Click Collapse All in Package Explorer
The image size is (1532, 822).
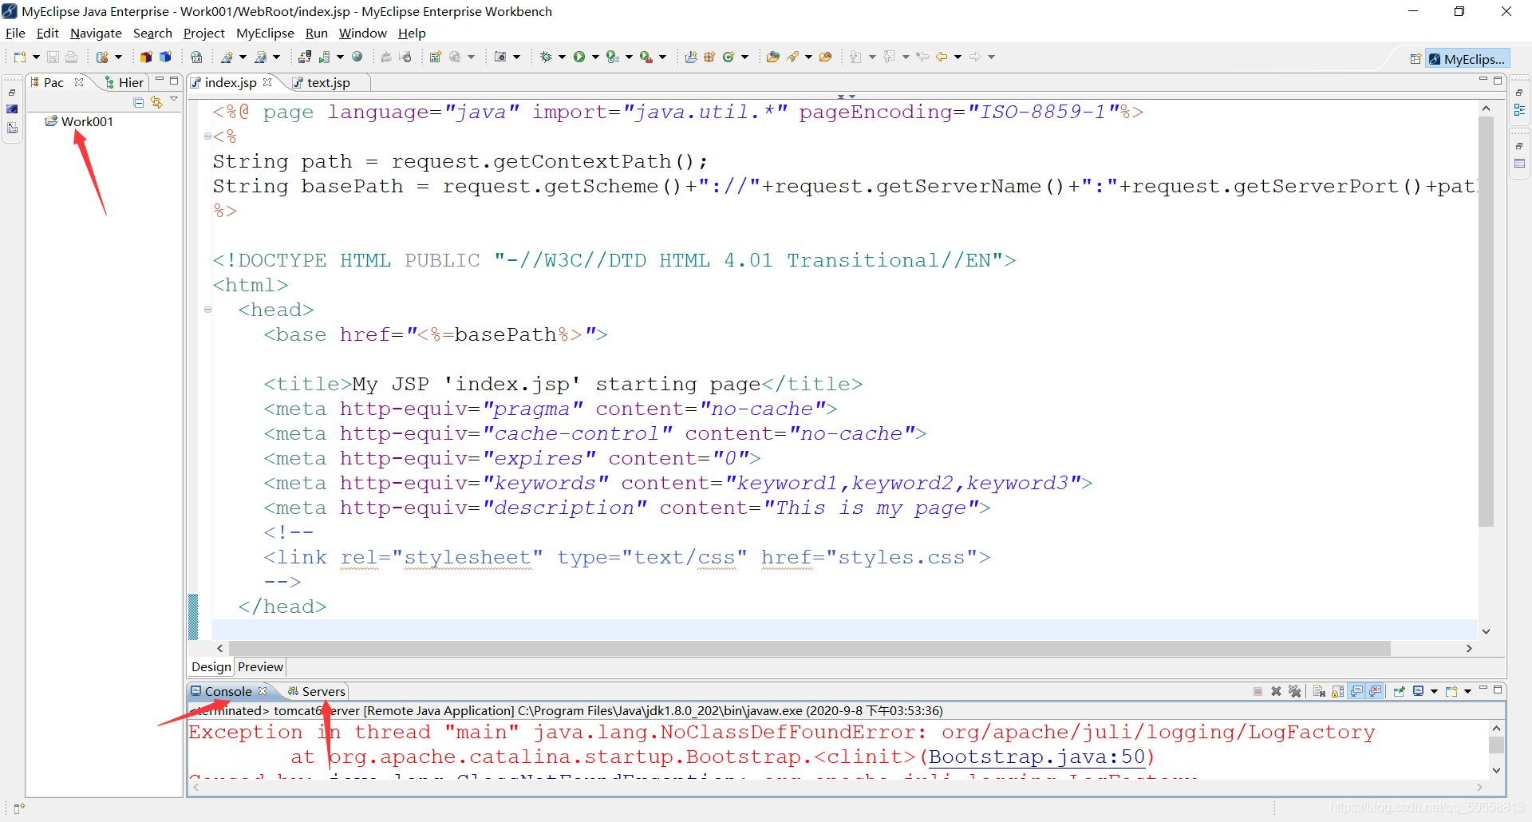coord(139,102)
